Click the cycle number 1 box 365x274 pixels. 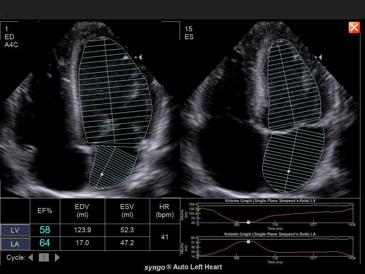pos(43,257)
